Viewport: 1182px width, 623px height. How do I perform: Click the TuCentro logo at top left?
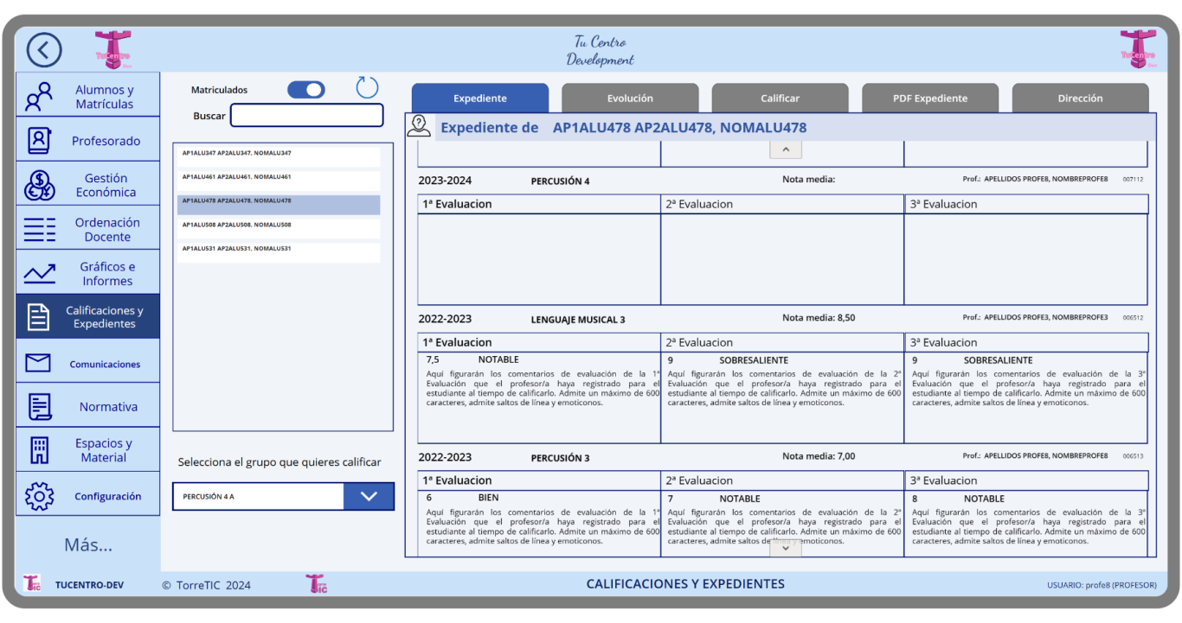(x=113, y=49)
